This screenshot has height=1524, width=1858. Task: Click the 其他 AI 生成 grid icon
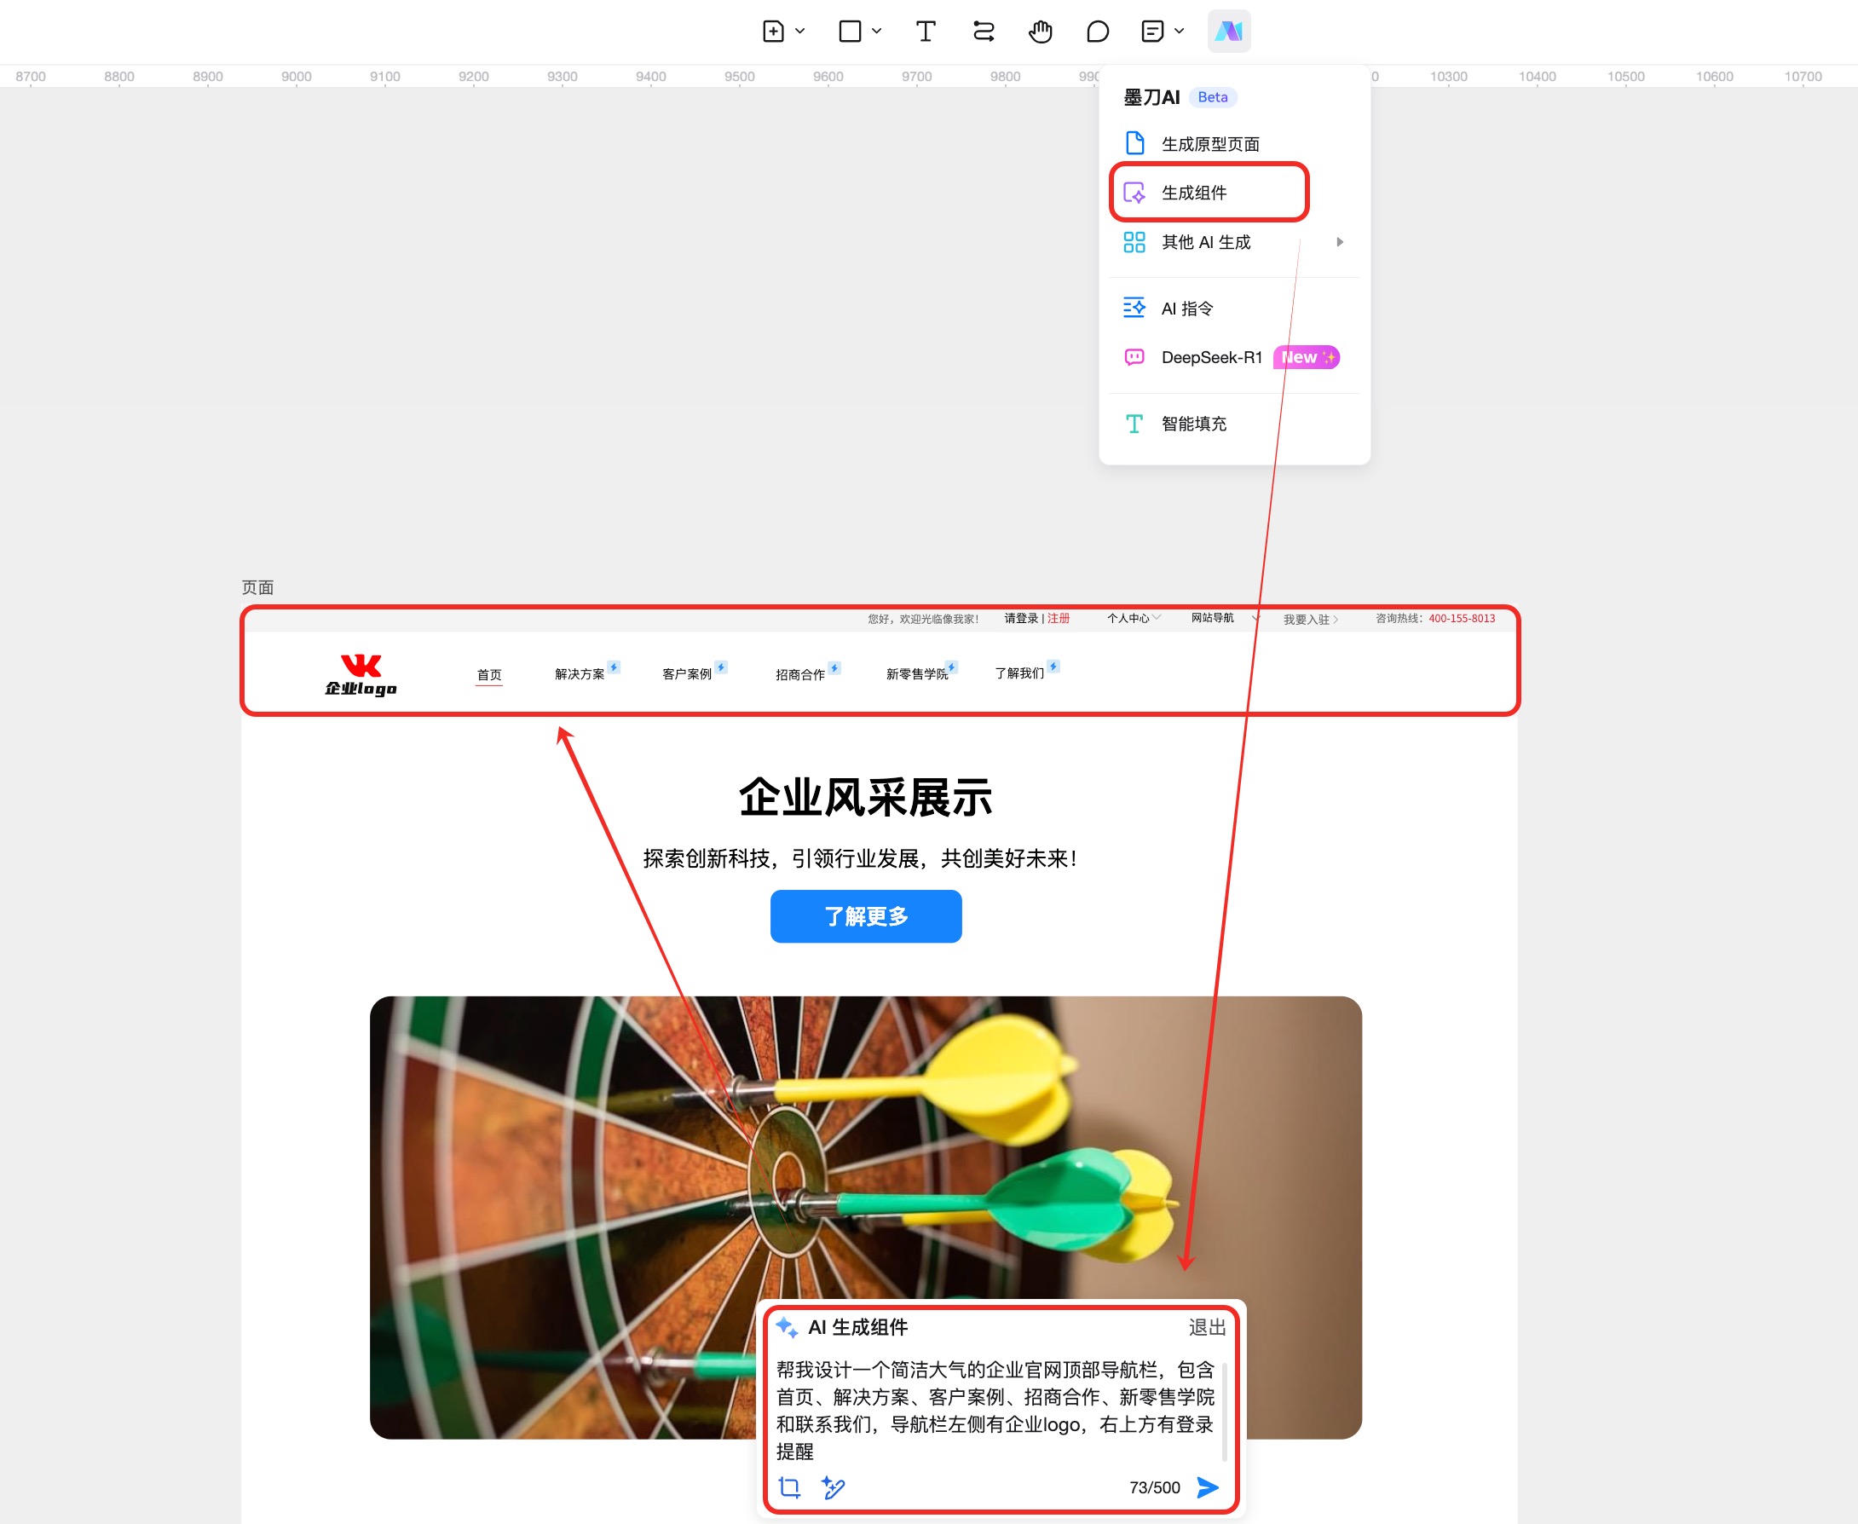(x=1134, y=242)
